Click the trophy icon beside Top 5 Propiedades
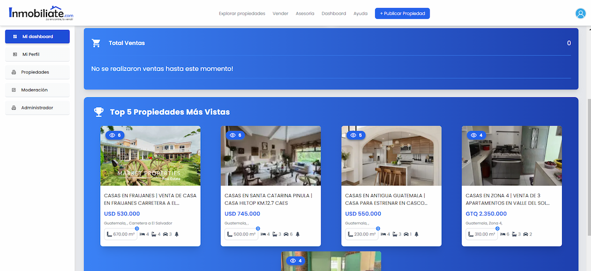 point(99,112)
